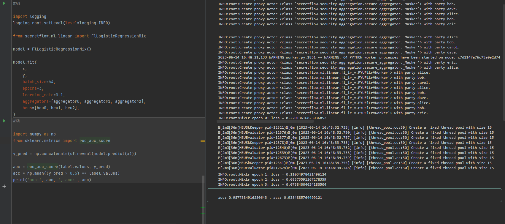
Task: Click the print('auc:' ...) statement
Action: pyautogui.click(x=52, y=180)
